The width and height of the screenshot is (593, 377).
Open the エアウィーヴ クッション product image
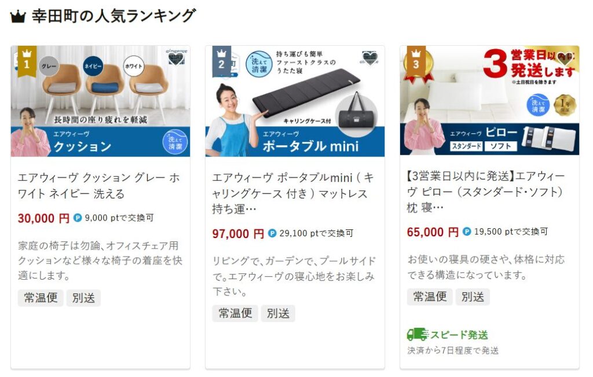click(100, 101)
